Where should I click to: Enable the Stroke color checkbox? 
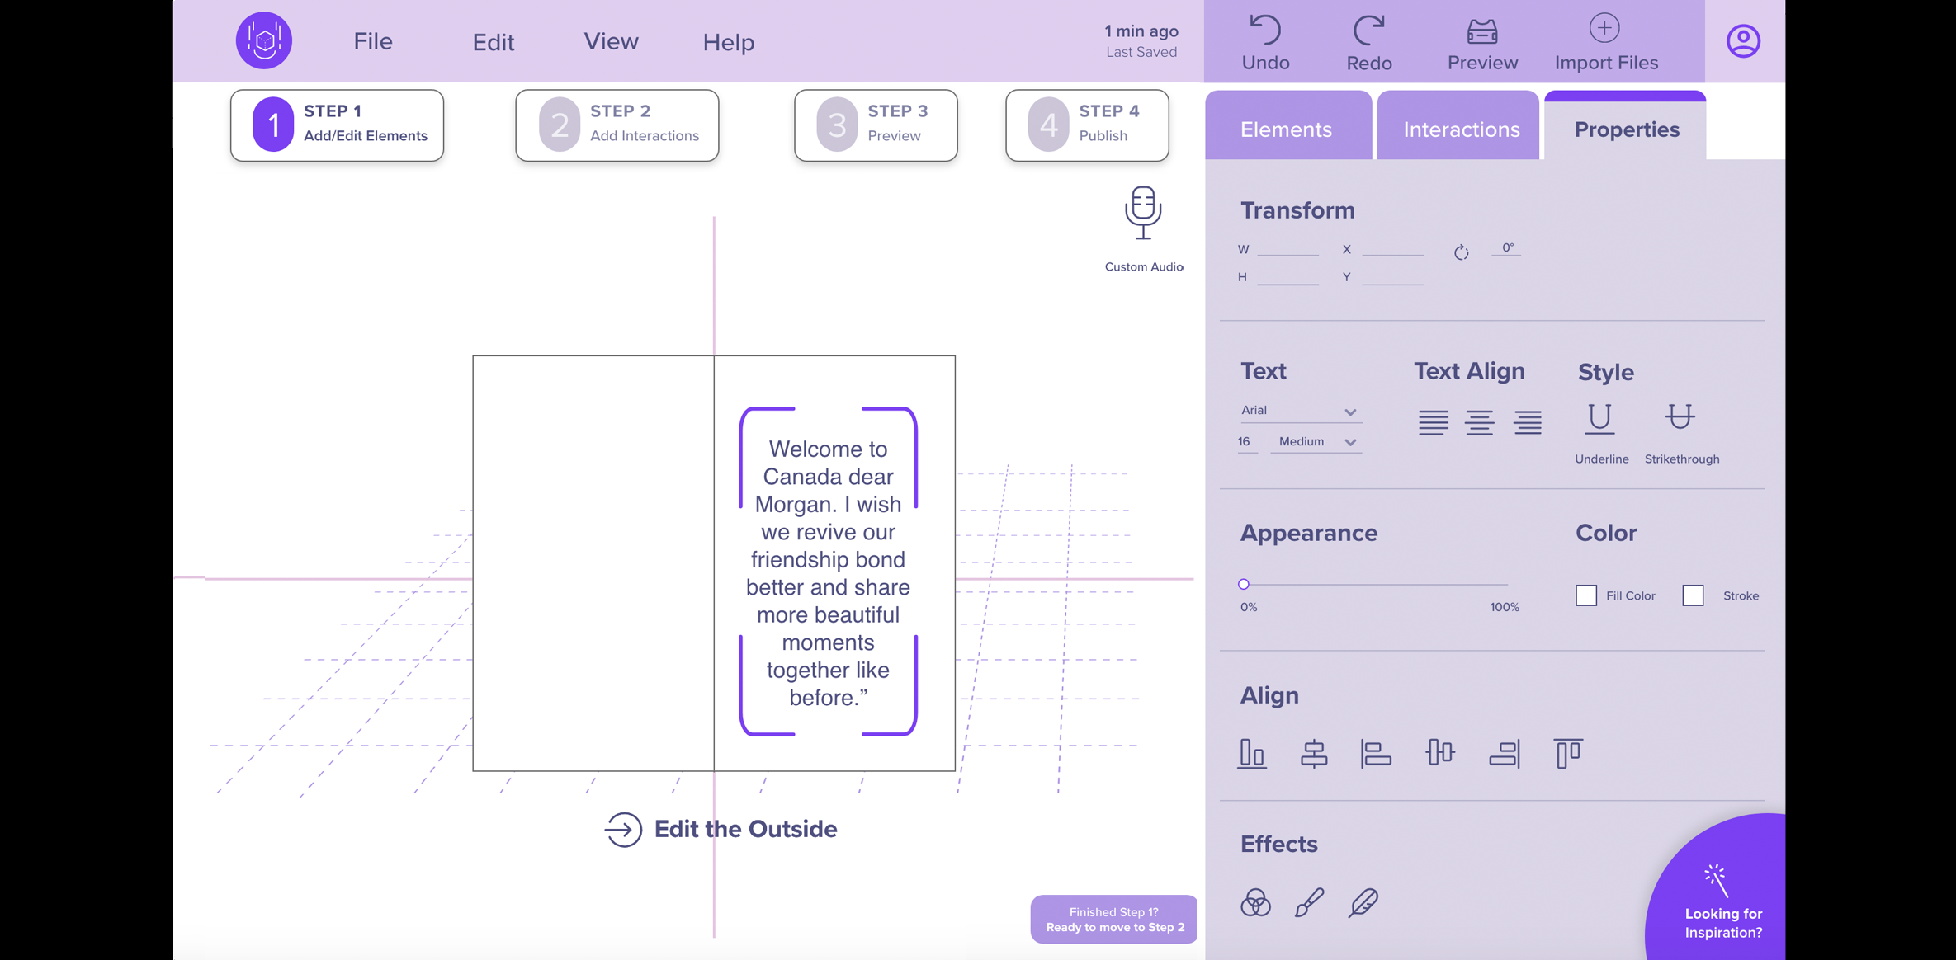point(1693,595)
